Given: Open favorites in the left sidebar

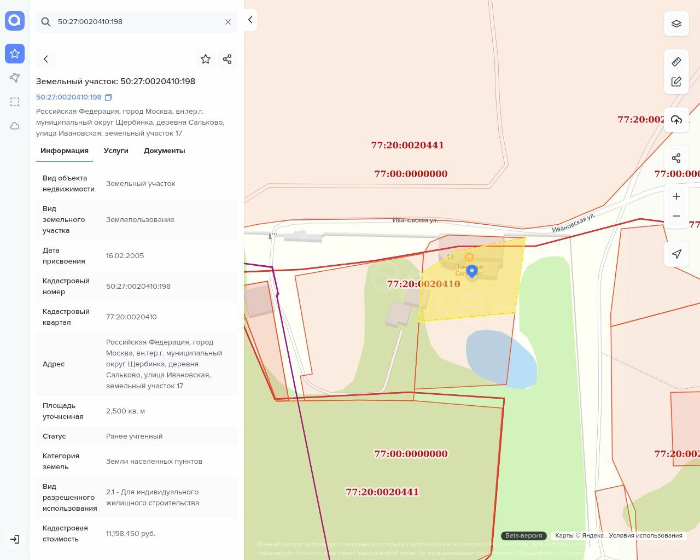Looking at the screenshot, I should pyautogui.click(x=15, y=54).
